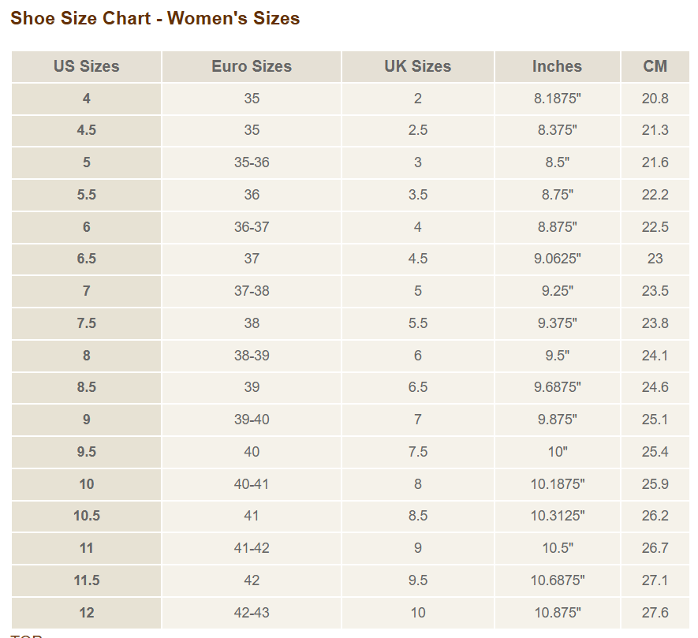Image resolution: width=698 pixels, height=638 pixels.
Task: Click the Euro size 38-39 cell
Action: point(252,356)
